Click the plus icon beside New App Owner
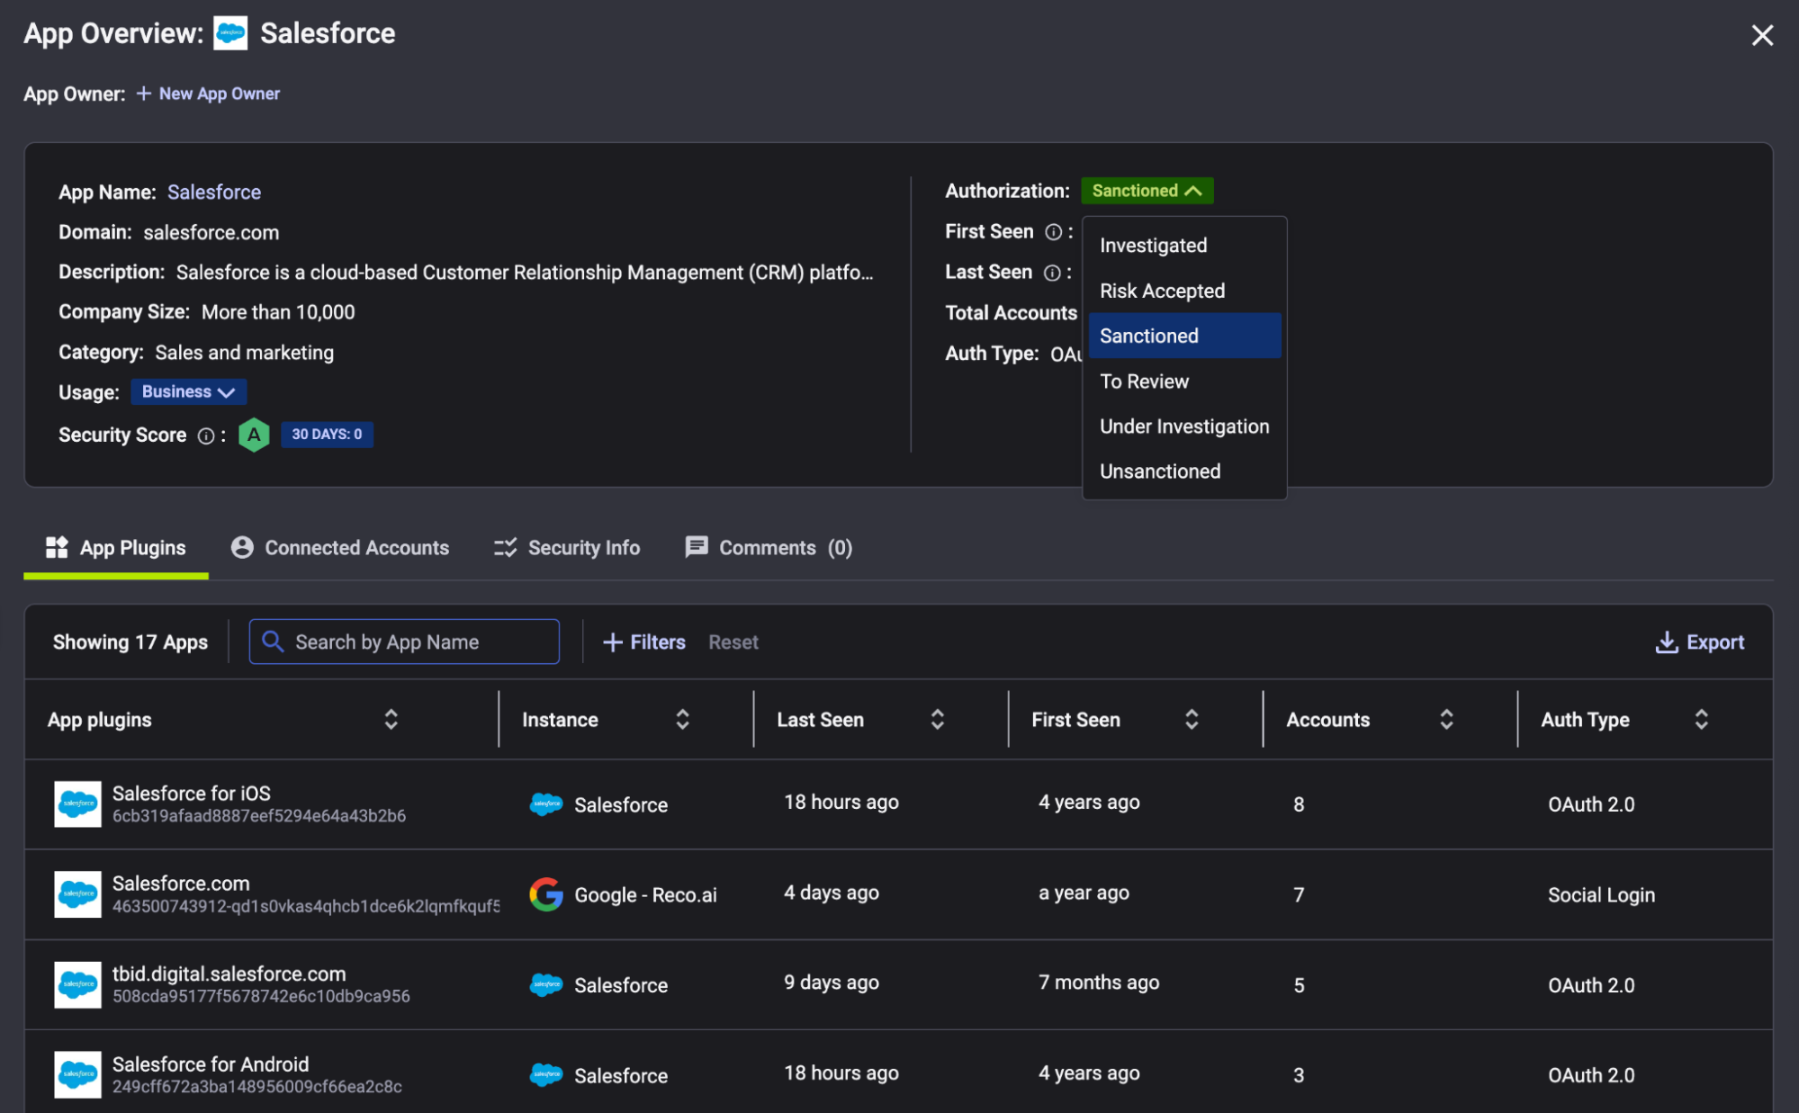This screenshot has height=1113, width=1799. [x=144, y=94]
